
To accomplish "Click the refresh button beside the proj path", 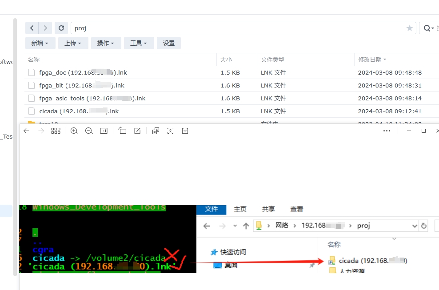I will (61, 28).
